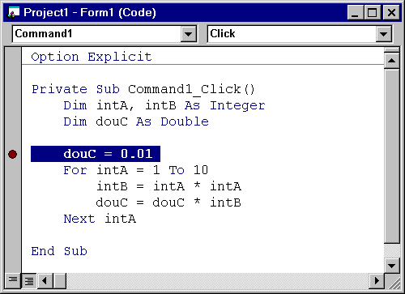Maximize the code window
405x294 pixels.
coord(373,13)
